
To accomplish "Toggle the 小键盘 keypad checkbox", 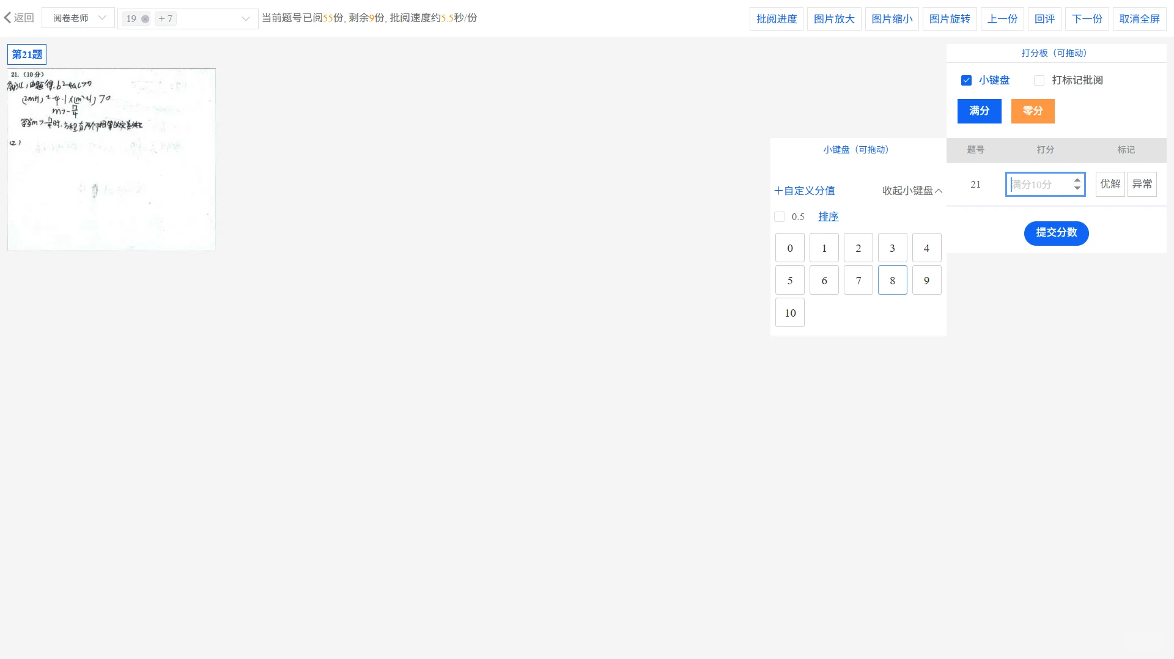I will click(966, 80).
